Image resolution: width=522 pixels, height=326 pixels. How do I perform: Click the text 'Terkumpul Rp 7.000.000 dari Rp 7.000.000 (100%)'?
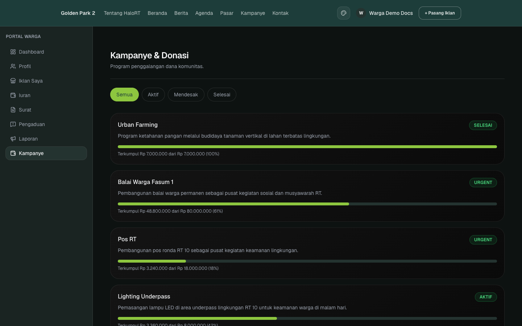(x=169, y=154)
